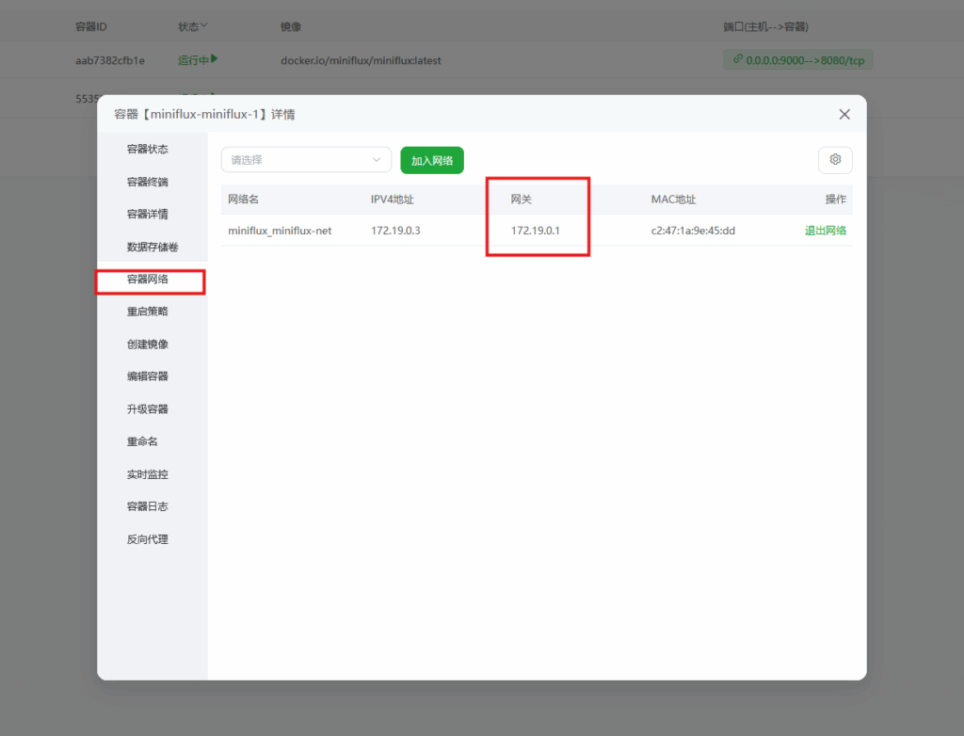Click the 加入网络 button
Viewport: 964px width, 736px height.
tap(432, 160)
